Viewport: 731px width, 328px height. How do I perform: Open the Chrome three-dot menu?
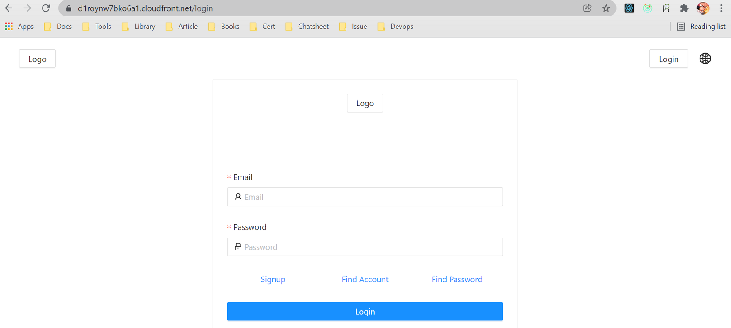click(721, 8)
